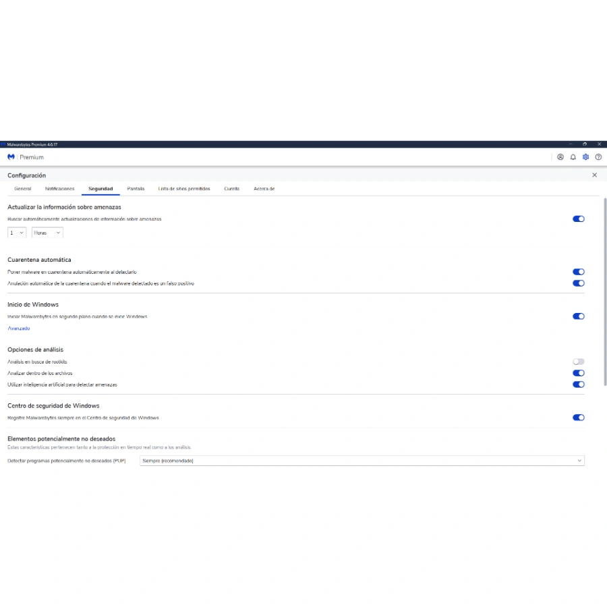Turn off automatic malware quarantine

(578, 272)
